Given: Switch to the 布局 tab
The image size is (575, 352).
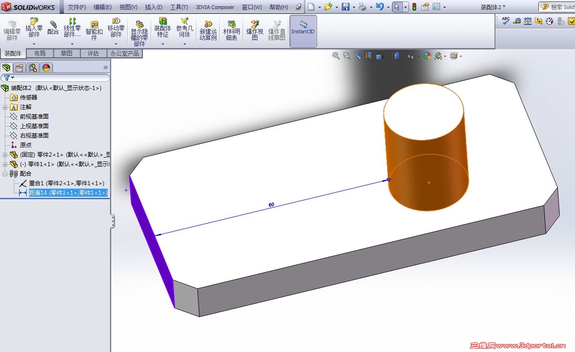Looking at the screenshot, I should click(x=40, y=53).
